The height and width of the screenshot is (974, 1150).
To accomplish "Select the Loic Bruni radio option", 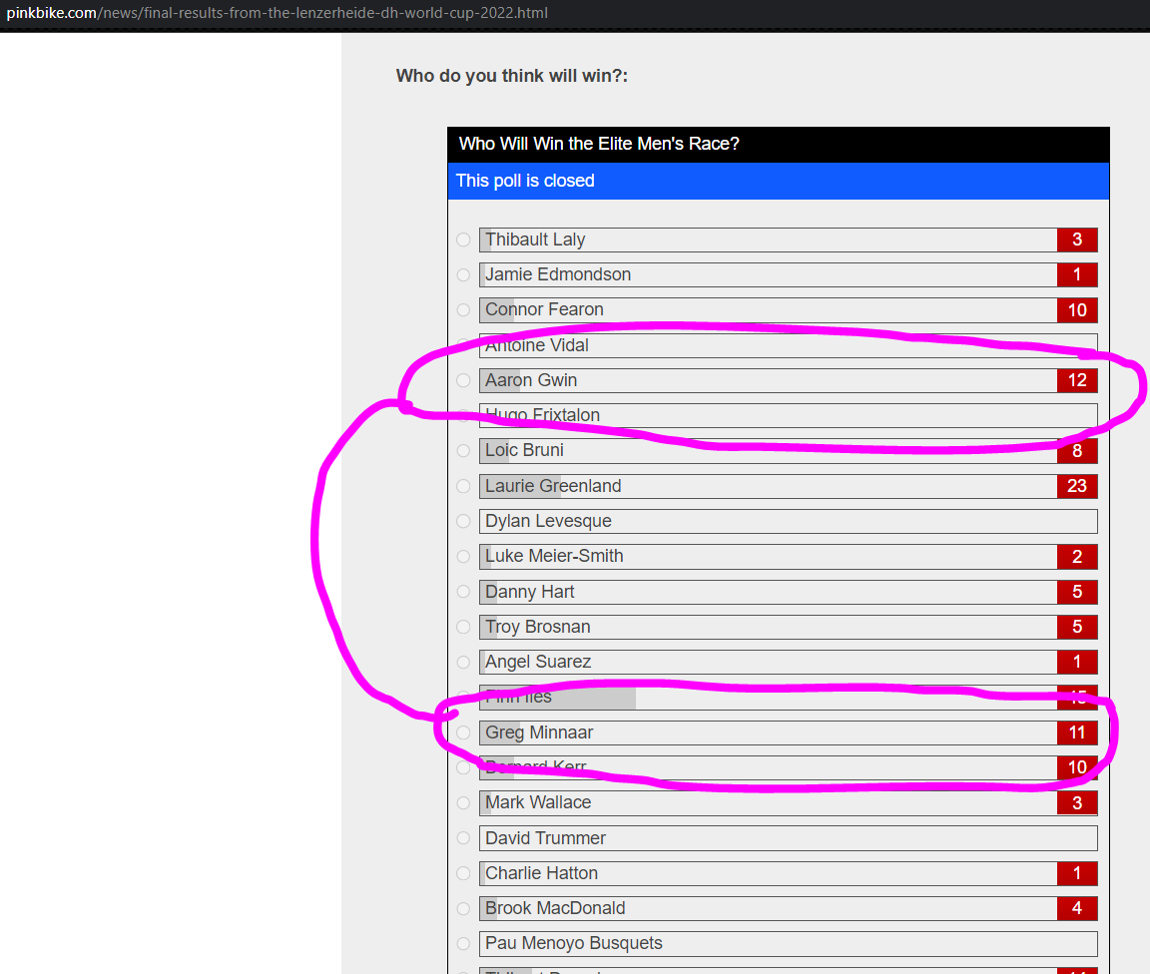I will pos(463,451).
